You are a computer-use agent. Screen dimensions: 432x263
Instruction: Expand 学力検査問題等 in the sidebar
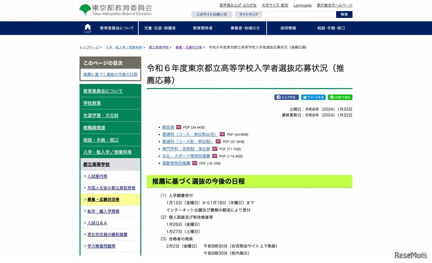point(101,246)
